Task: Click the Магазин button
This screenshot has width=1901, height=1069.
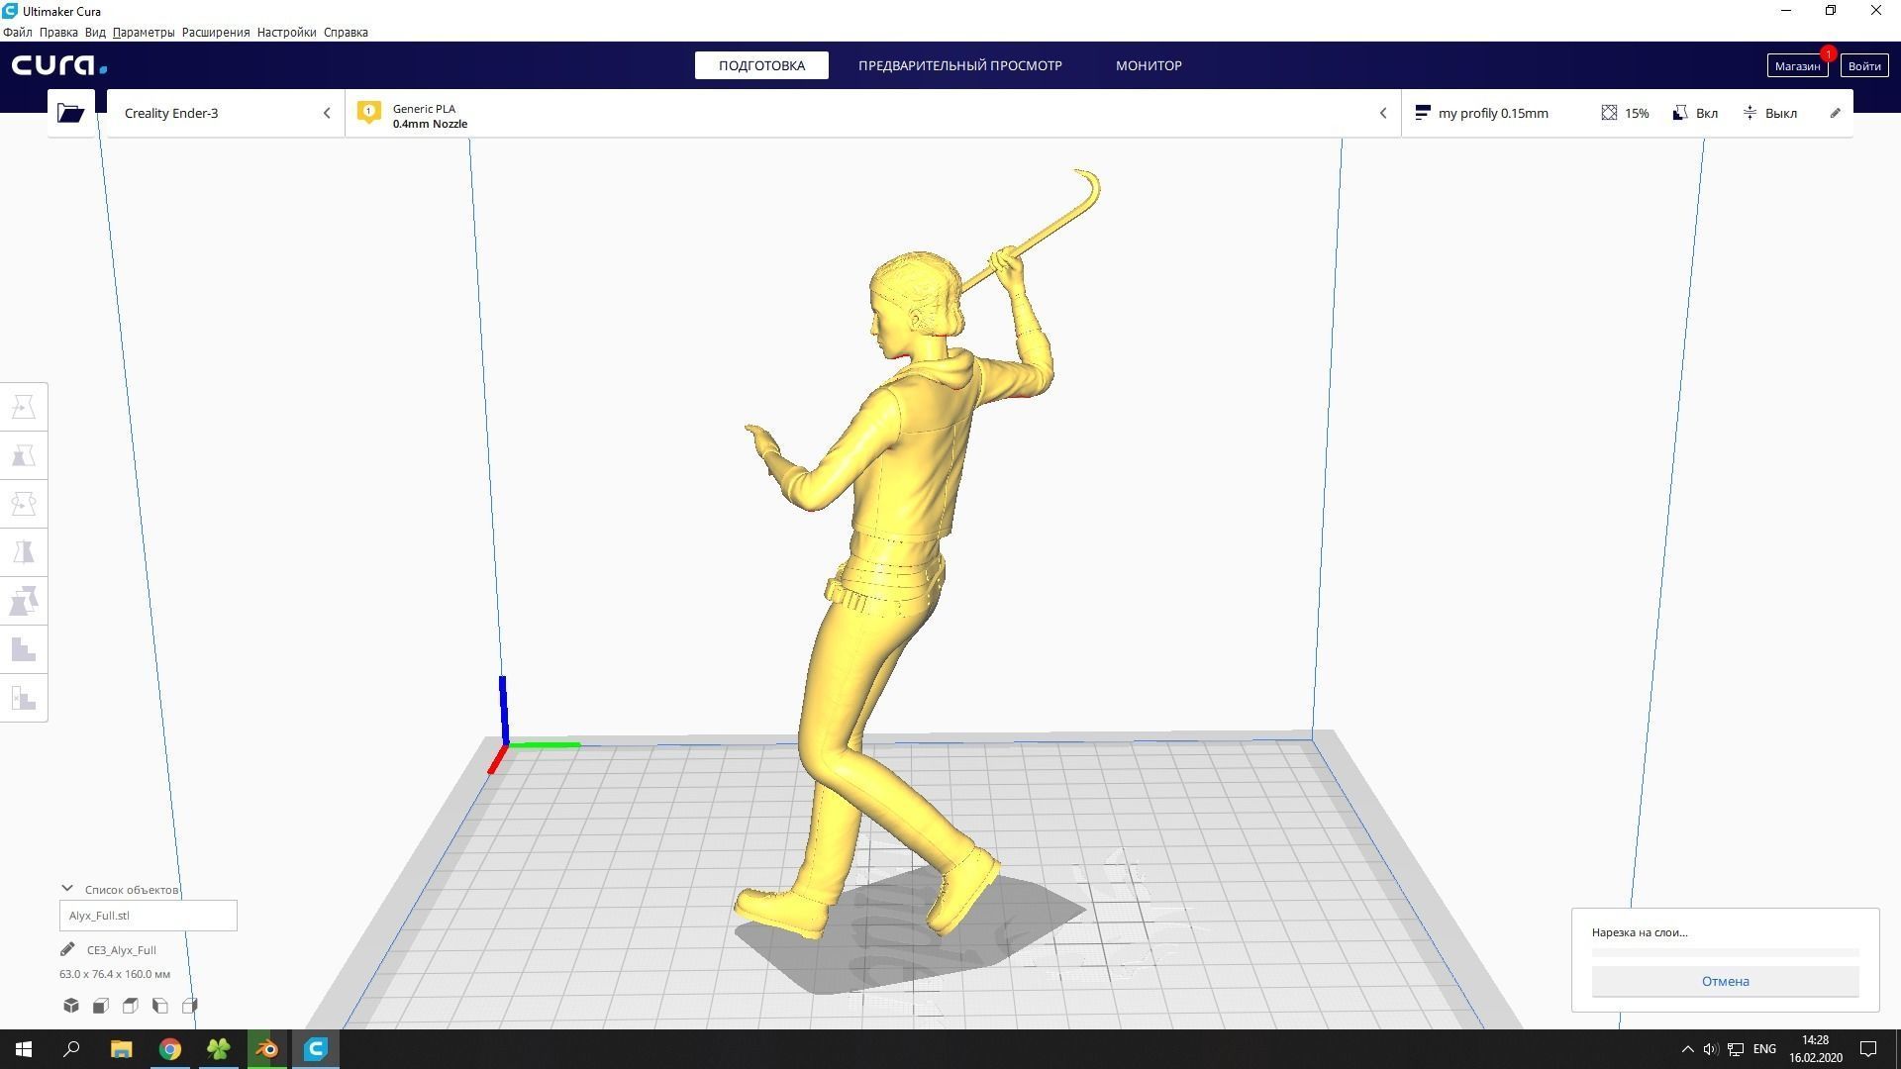Action: coord(1797,66)
